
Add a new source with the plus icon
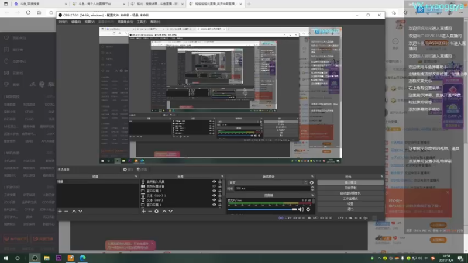[x=143, y=211]
